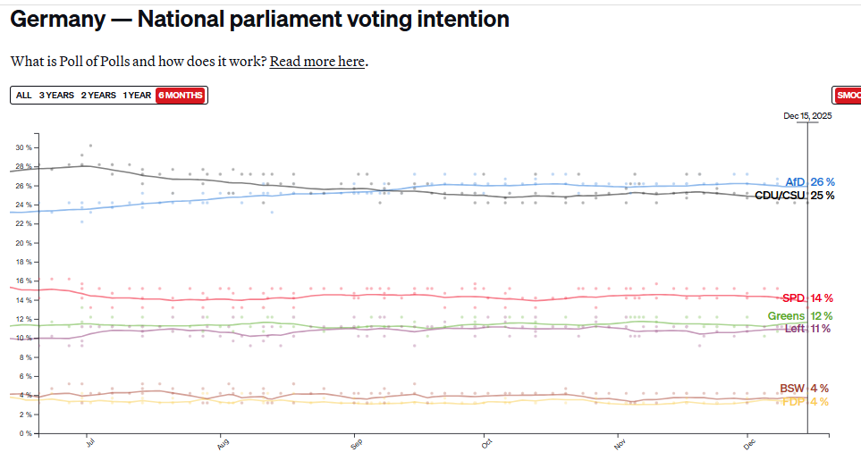The image size is (861, 469).
Task: Click the BSW 4 % label
Action: click(x=804, y=389)
